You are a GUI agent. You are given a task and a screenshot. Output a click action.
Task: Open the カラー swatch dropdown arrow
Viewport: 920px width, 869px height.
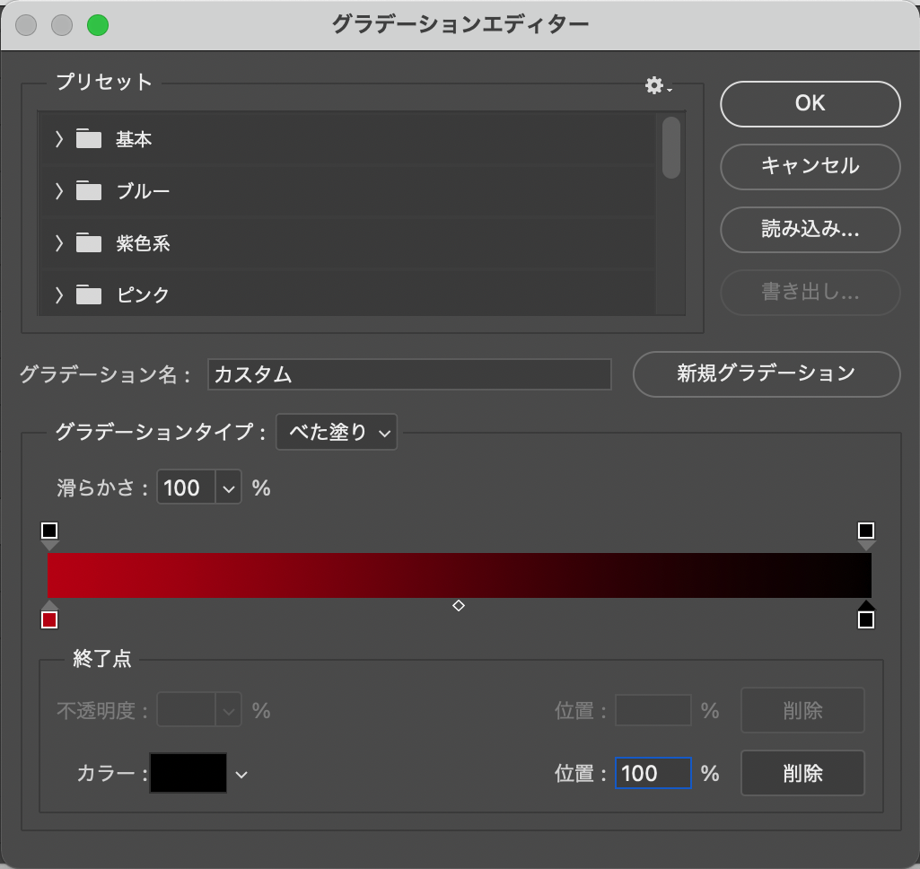tap(241, 774)
